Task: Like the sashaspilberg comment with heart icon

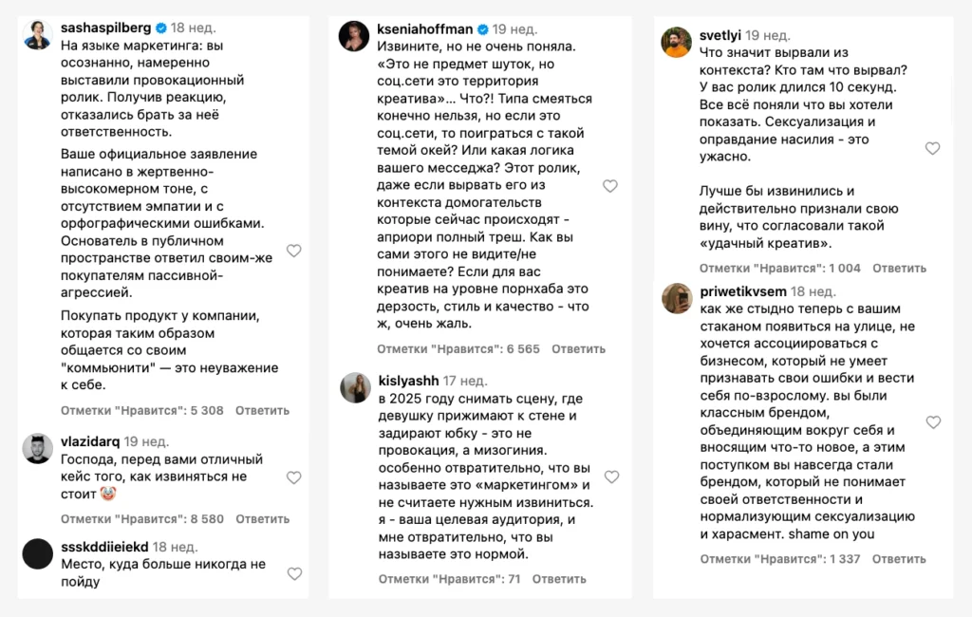Action: [x=294, y=251]
